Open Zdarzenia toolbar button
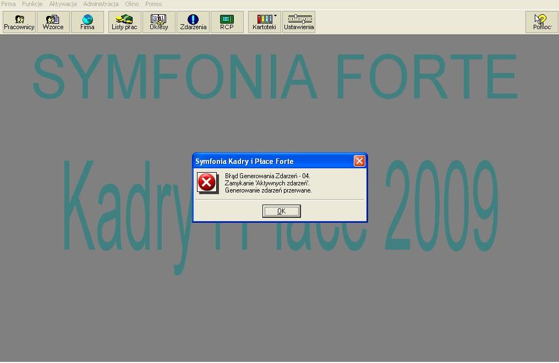 [193, 22]
